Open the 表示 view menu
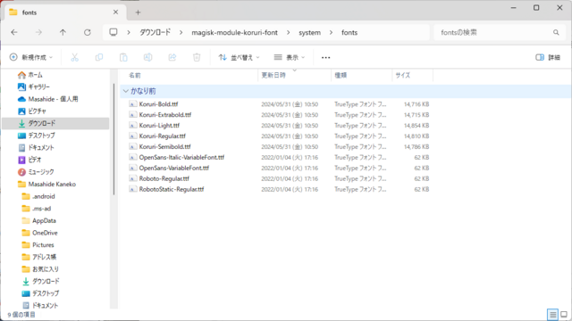 coord(290,57)
